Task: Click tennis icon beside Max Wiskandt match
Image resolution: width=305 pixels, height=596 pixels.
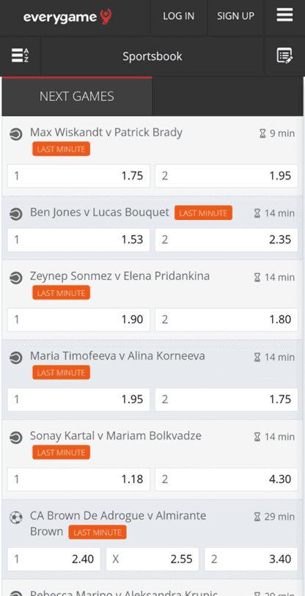Action: (x=16, y=134)
